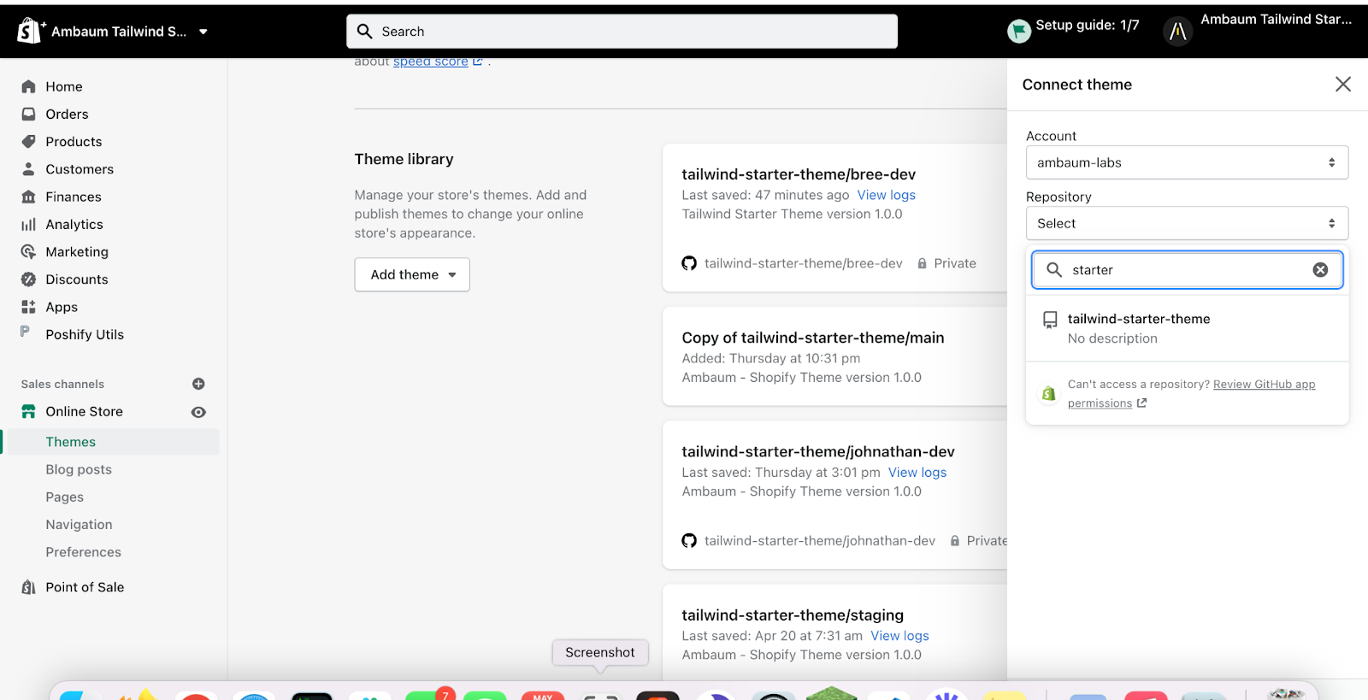Image resolution: width=1368 pixels, height=700 pixels.
Task: Open Products via its tag icon
Action: click(x=28, y=141)
